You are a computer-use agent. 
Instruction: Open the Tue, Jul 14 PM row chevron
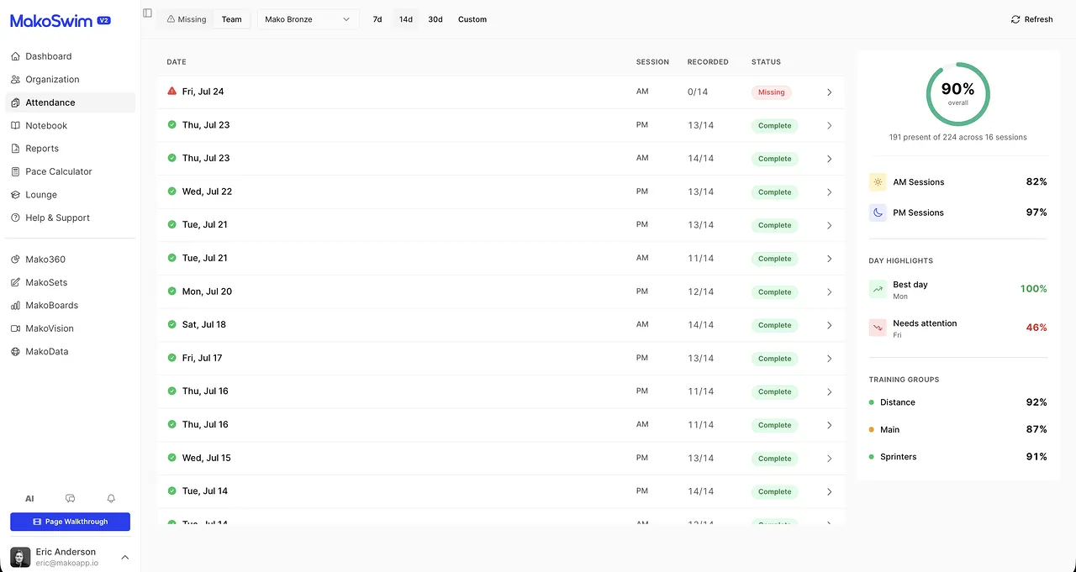(x=829, y=491)
